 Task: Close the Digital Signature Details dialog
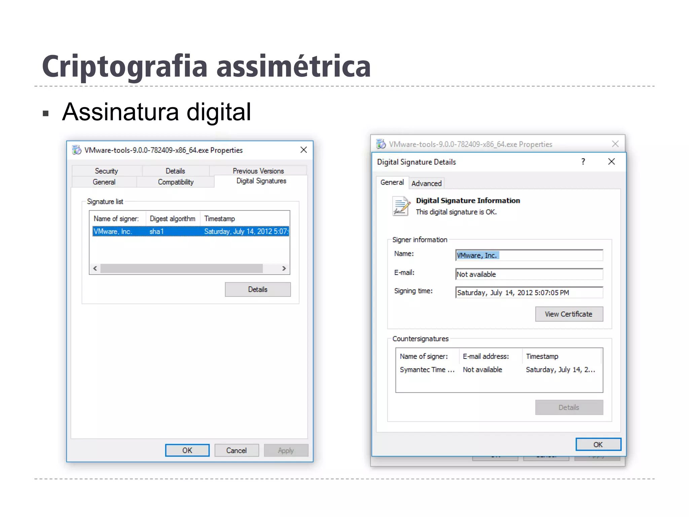click(612, 162)
